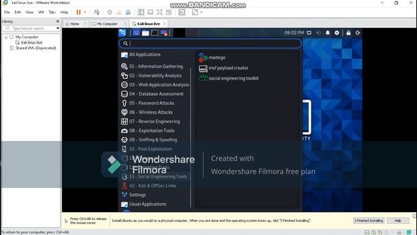The height and width of the screenshot is (235, 417).
Task: Open stretch guest dropdown arrow
Action: [x=201, y=12]
